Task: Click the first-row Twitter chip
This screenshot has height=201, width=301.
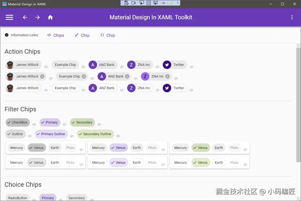Action: (175, 65)
